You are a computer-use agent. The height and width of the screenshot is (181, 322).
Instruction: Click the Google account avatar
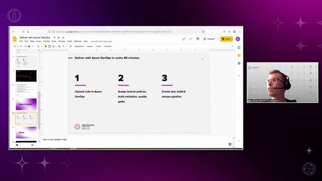pyautogui.click(x=238, y=39)
